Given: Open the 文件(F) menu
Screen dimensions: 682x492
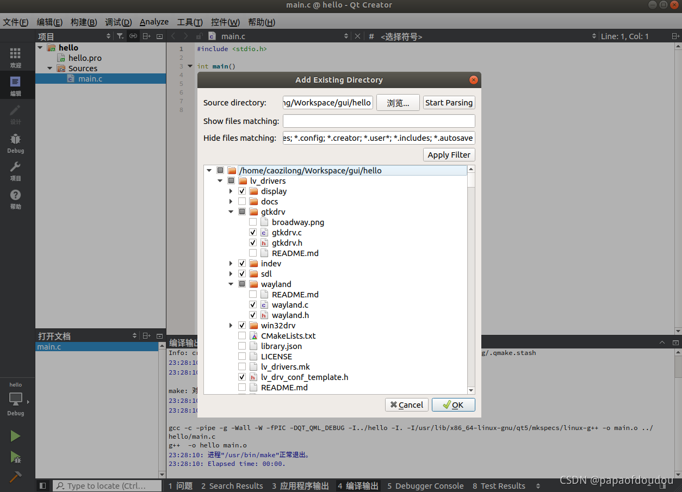Looking at the screenshot, I should [x=16, y=22].
